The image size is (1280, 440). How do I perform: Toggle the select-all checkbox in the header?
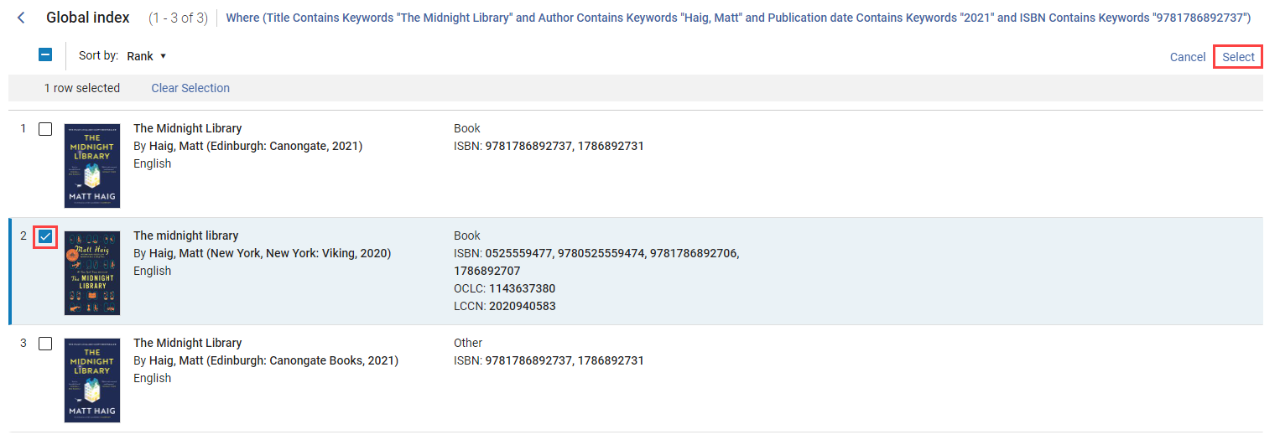point(45,55)
